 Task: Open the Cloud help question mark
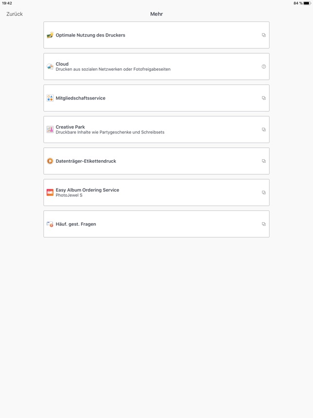(x=264, y=67)
